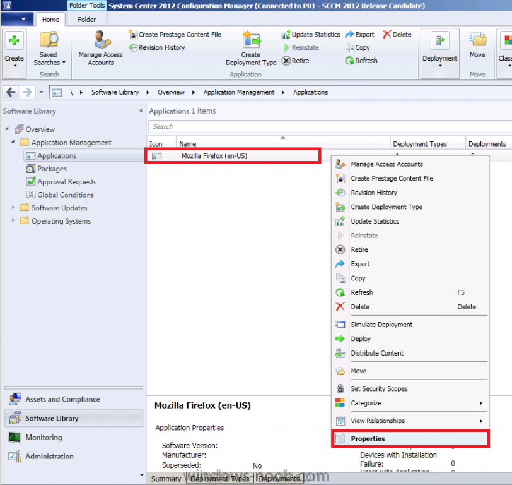Choose Deploy in the context menu

click(410, 339)
